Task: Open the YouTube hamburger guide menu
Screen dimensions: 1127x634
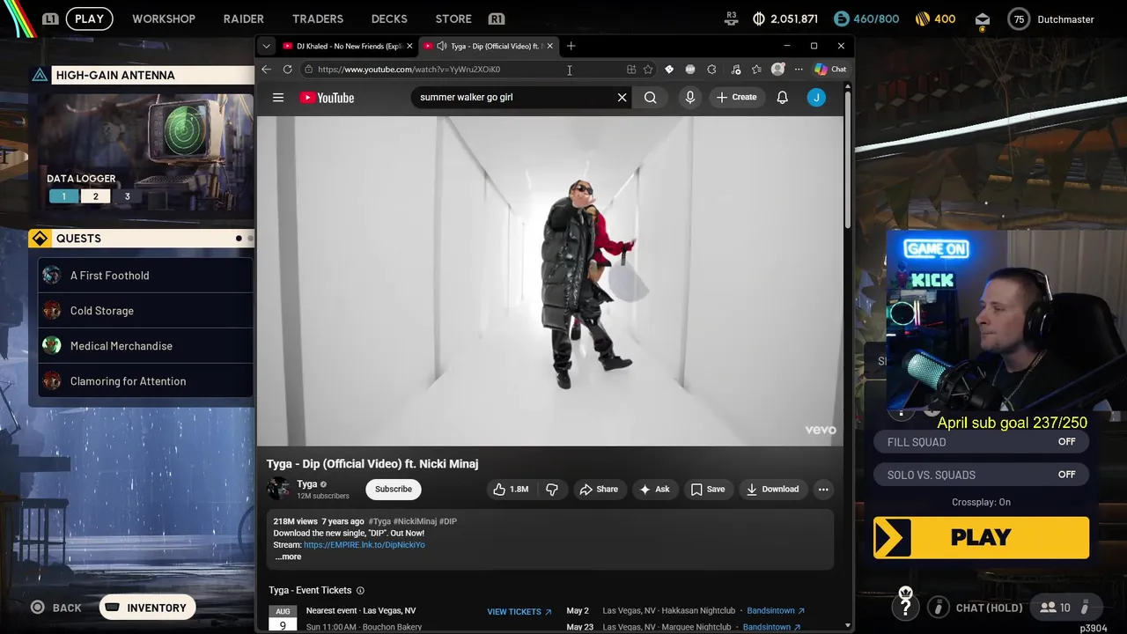Action: coord(278,98)
